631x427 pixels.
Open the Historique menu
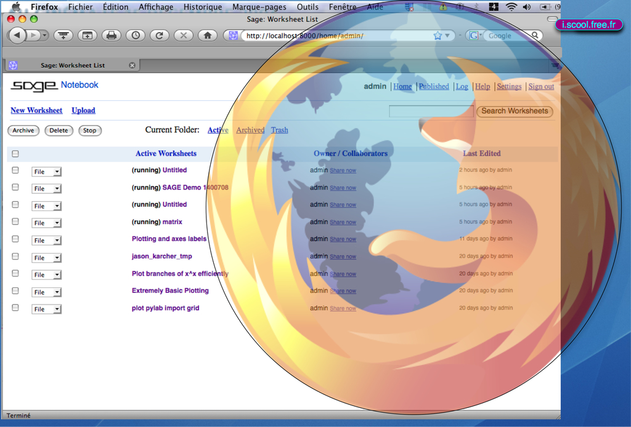click(x=203, y=7)
